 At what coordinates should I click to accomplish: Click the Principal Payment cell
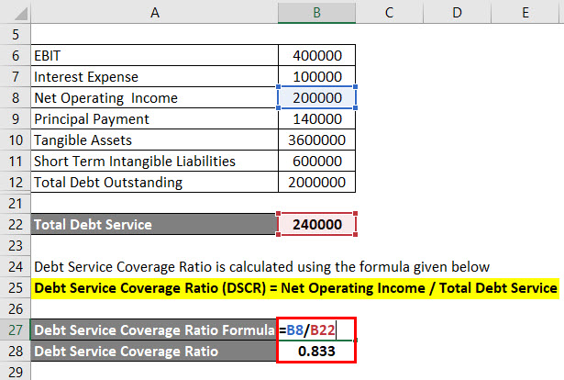(154, 119)
